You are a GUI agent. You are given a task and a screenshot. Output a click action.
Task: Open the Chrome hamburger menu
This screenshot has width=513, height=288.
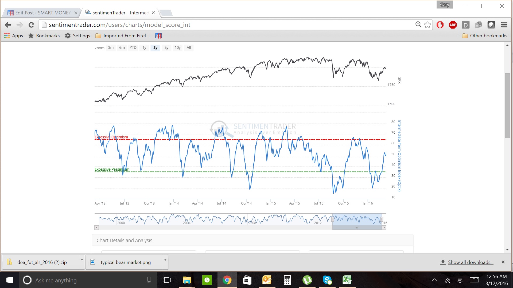(x=504, y=25)
